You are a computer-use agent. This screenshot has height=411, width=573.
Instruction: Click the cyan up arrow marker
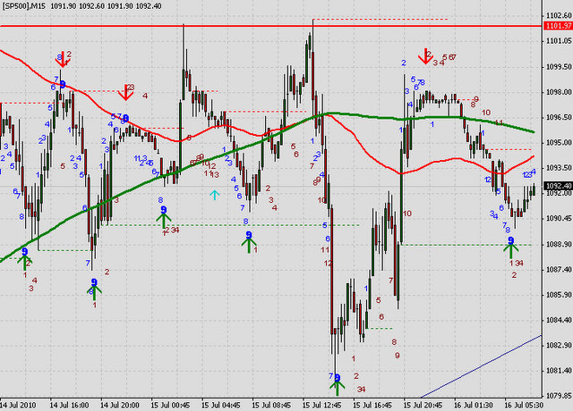(214, 194)
